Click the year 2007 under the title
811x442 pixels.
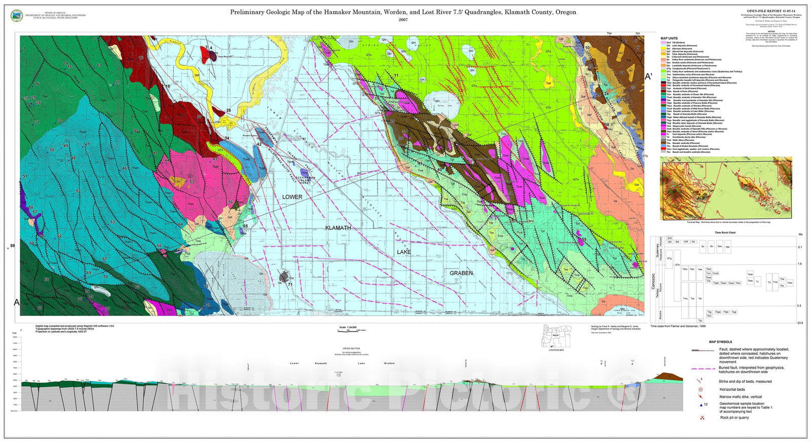point(403,20)
